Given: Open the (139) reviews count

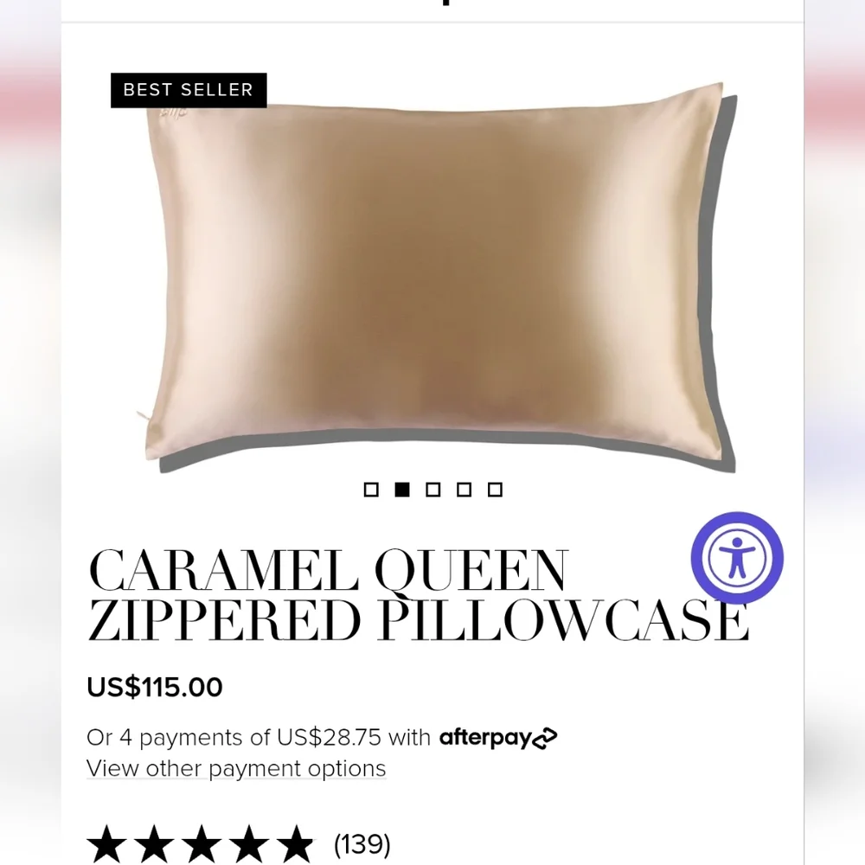Looking at the screenshot, I should pos(362,844).
